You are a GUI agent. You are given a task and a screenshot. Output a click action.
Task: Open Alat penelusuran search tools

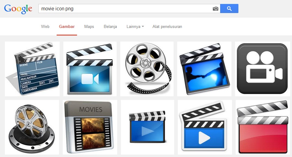coord(167,26)
